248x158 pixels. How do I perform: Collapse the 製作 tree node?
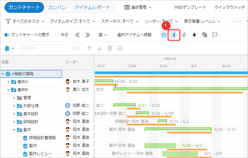14,130
